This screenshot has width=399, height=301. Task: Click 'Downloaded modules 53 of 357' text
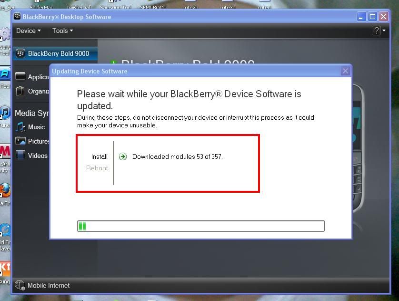(x=178, y=156)
